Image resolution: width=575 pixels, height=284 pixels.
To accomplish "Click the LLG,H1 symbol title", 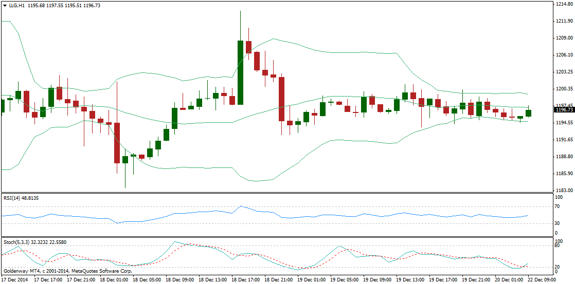I will click(x=16, y=6).
